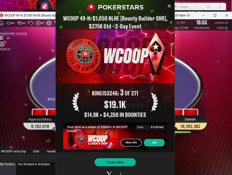Go to the lobby home icon
The image size is (232, 175).
[x=1, y=23]
